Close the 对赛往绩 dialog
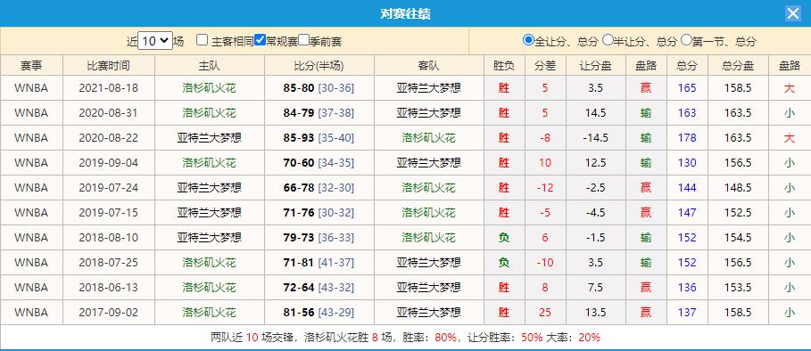The height and width of the screenshot is (351, 811). pyautogui.click(x=793, y=14)
